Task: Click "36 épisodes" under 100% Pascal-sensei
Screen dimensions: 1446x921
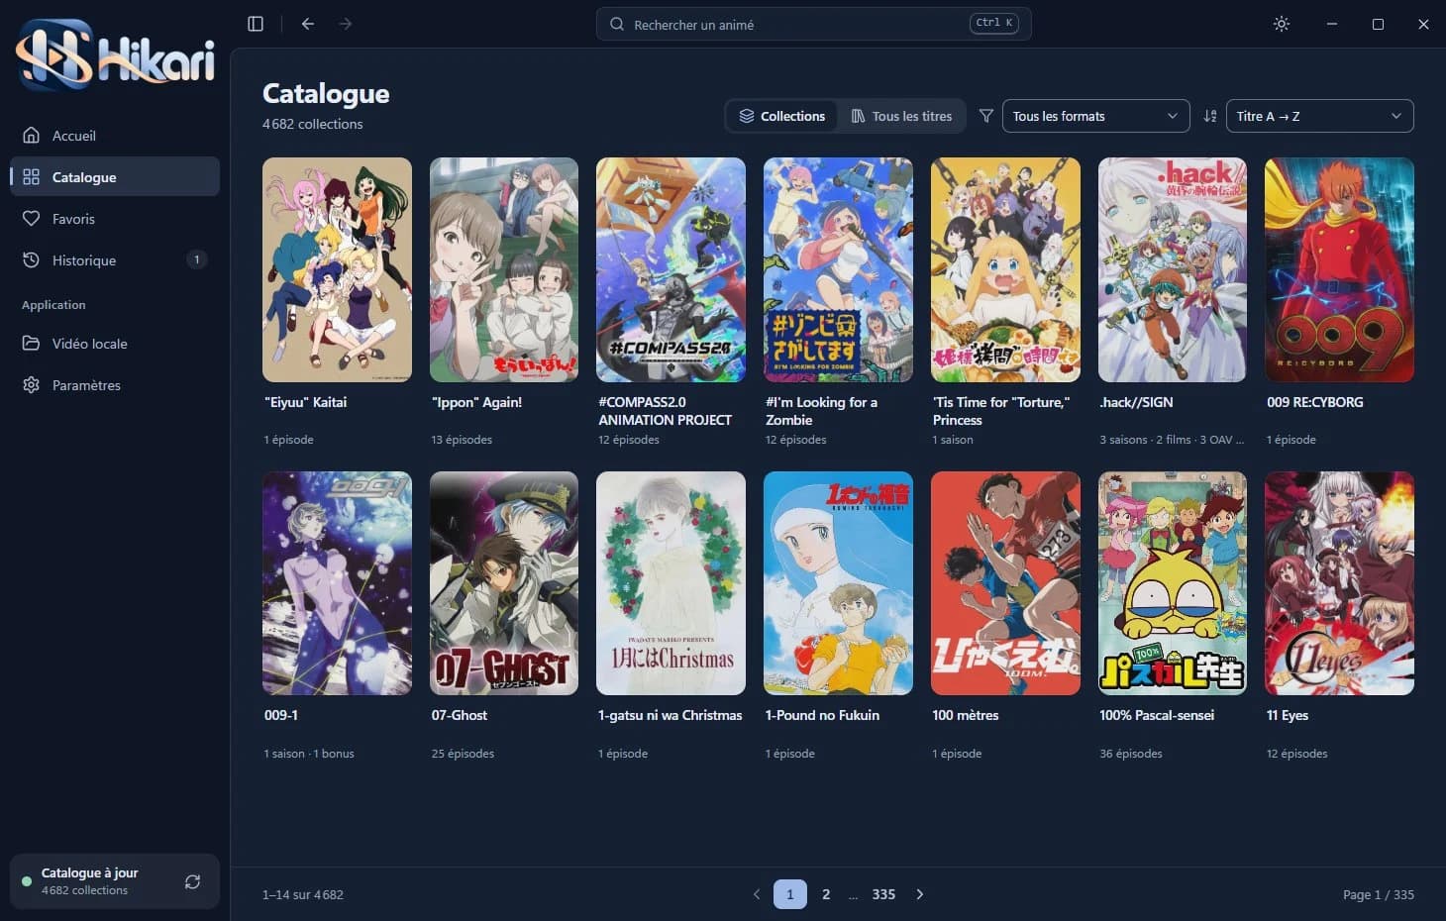Action: pos(1131,754)
